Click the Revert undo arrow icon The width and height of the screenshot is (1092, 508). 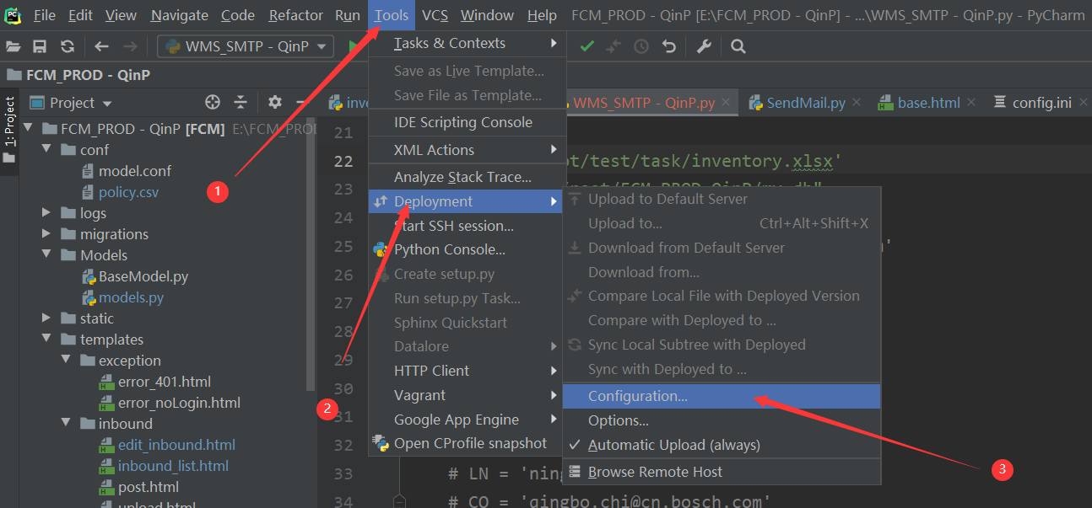click(669, 46)
